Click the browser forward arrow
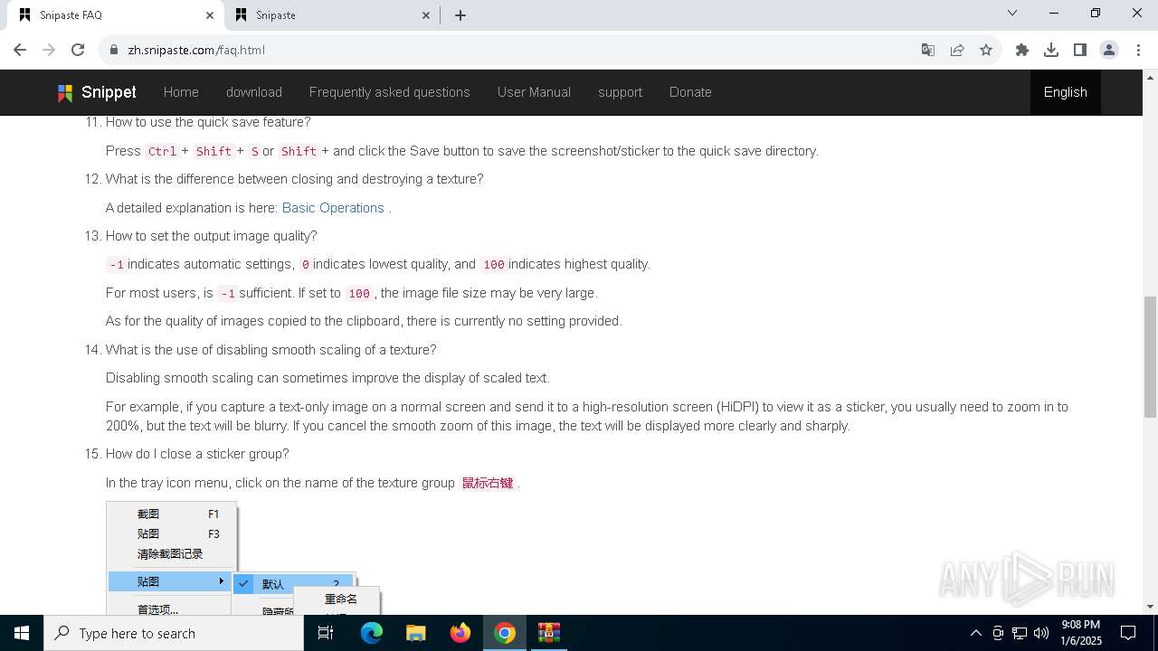 [x=49, y=50]
